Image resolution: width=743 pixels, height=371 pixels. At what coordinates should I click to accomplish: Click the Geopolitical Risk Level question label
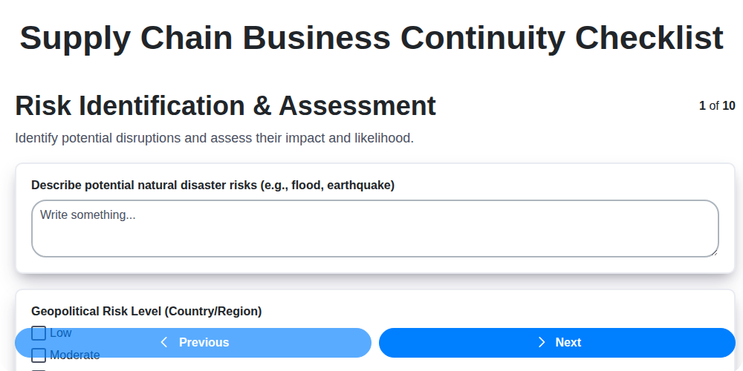click(146, 311)
